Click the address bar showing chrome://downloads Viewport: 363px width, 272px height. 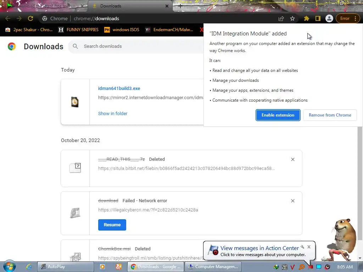[x=157, y=18]
